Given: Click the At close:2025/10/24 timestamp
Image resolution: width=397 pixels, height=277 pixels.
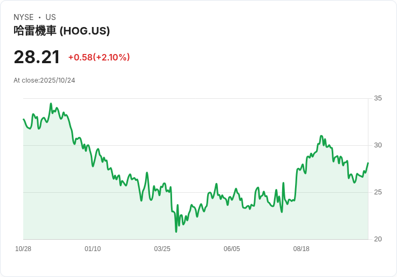Looking at the screenshot, I should (44, 80).
